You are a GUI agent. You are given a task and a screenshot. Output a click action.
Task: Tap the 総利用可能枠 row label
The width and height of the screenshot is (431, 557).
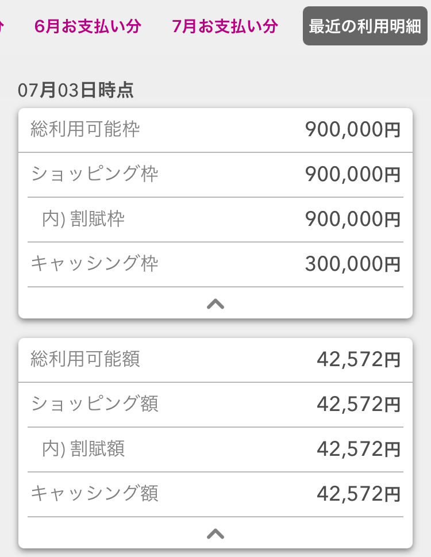tap(85, 129)
